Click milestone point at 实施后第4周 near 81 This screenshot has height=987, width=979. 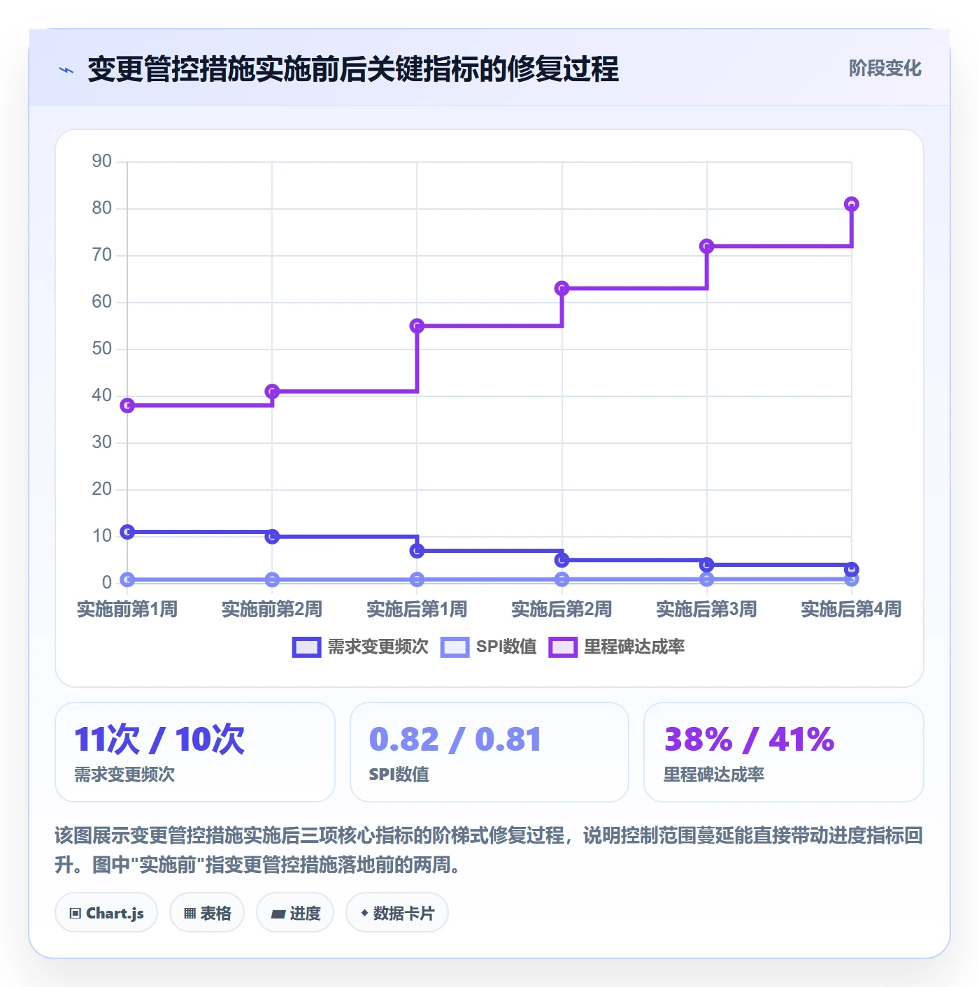coord(851,204)
